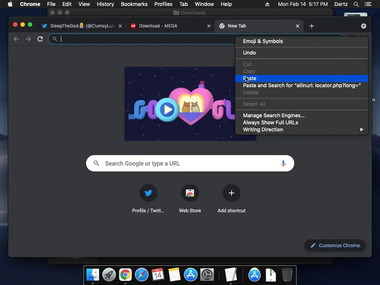Open App Store from the dock
Screen dimensions: 380x285
(x=190, y=275)
